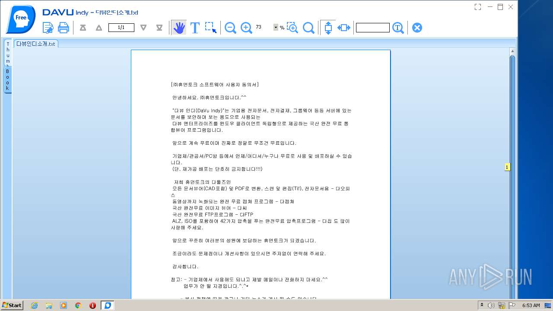
Task: Go to the first page
Action: coord(83,28)
